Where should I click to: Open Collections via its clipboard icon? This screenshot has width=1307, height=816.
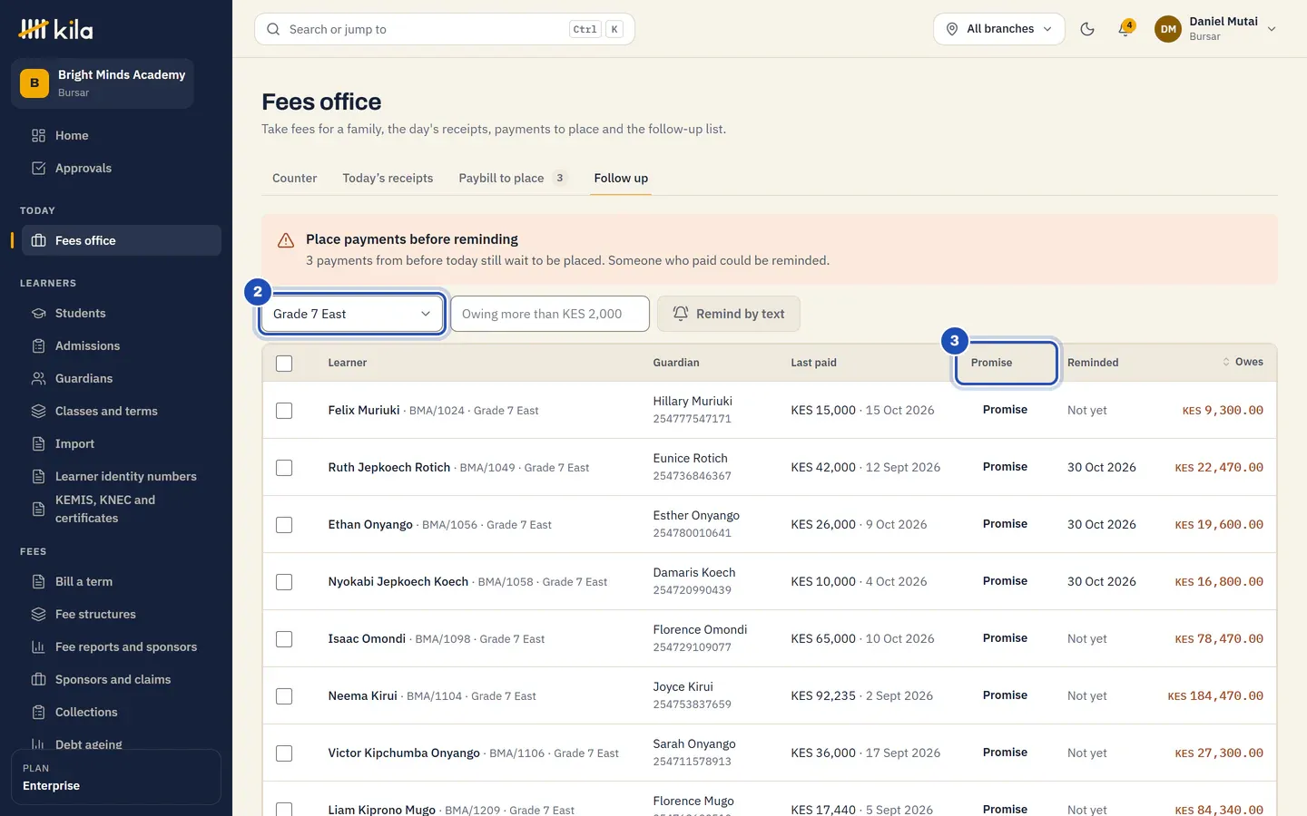tap(38, 712)
